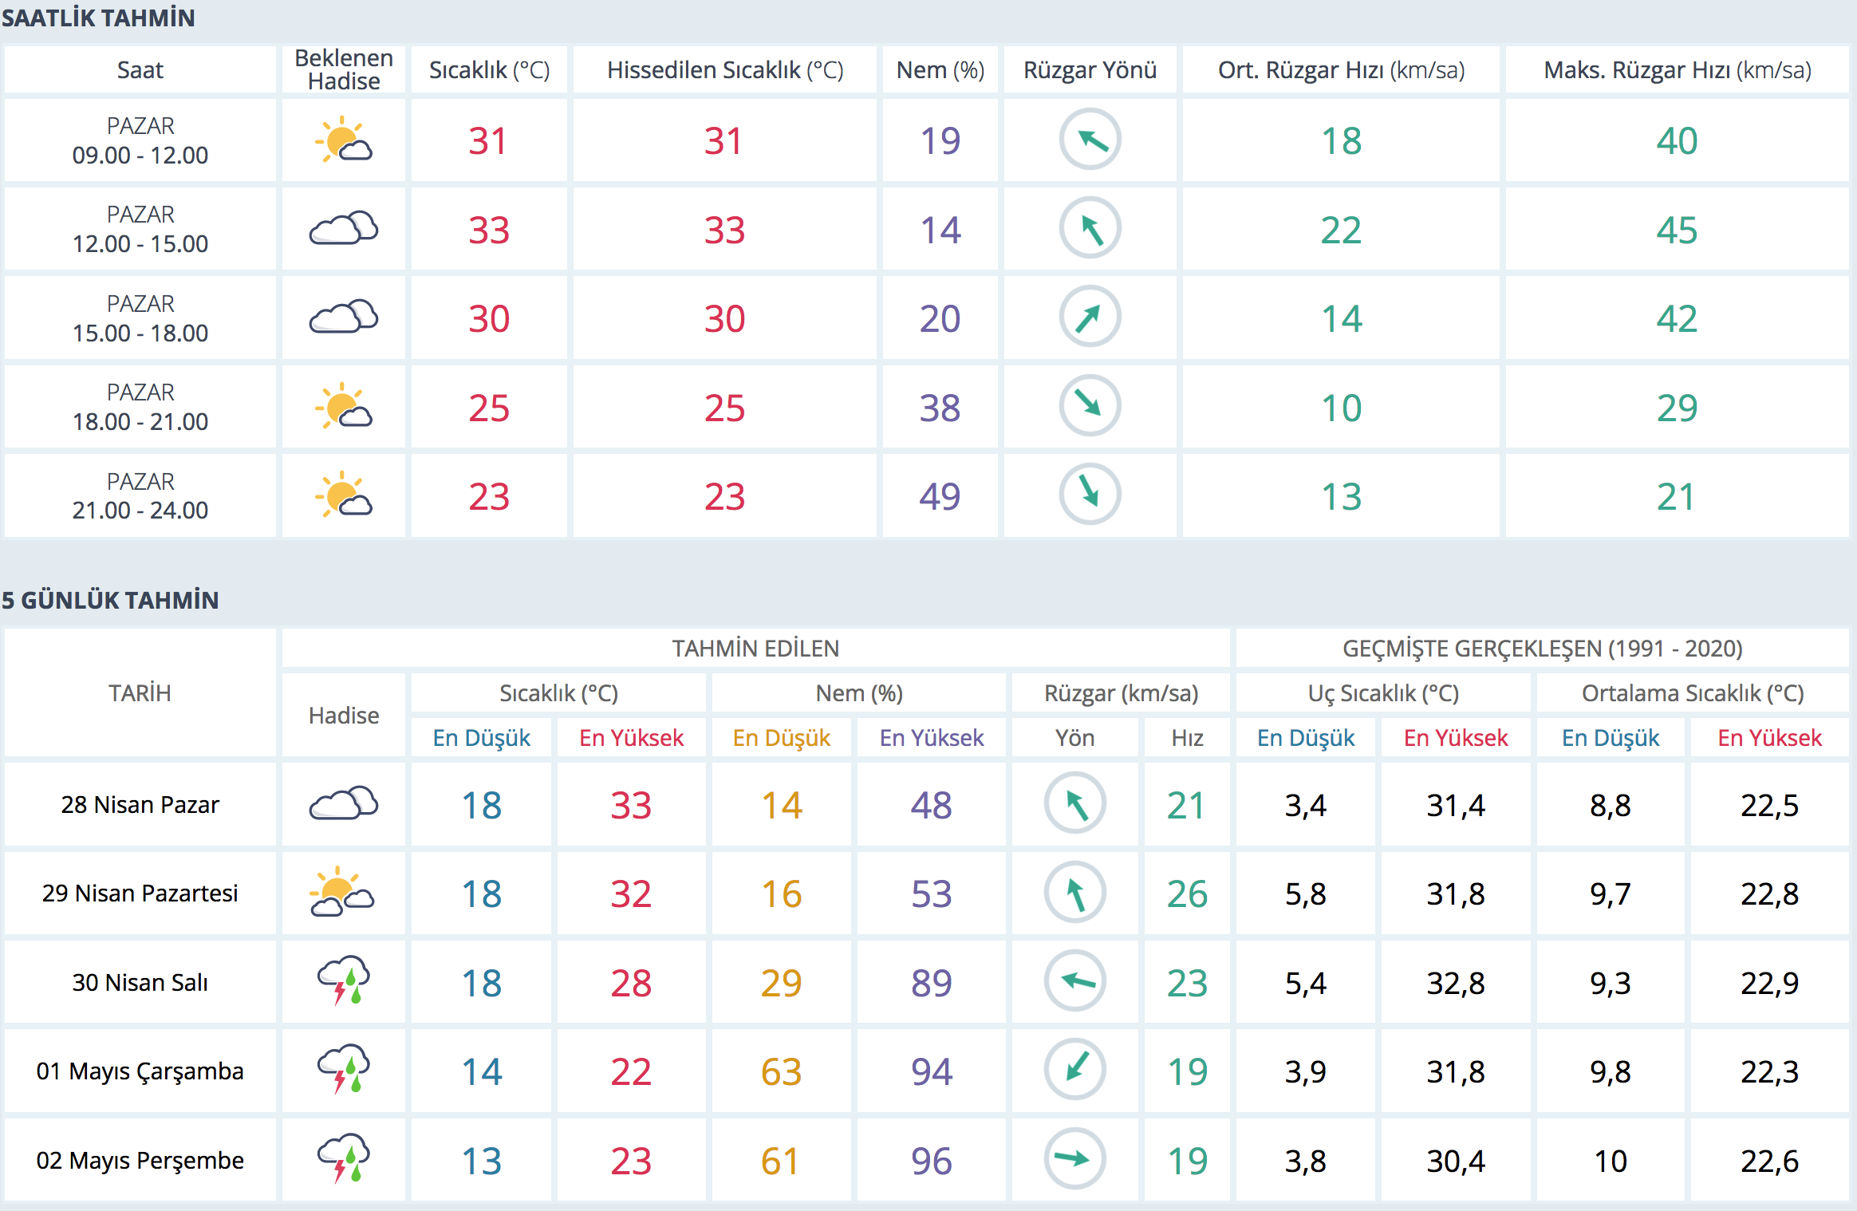Click GEÇMİŞTE GERÇEKLEŞEN (1991 - 2020) header
This screenshot has height=1211, width=1857.
point(1542,649)
